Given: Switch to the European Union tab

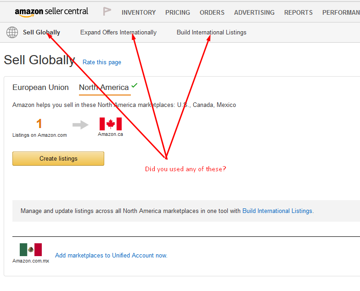Looking at the screenshot, I should coord(40,87).
